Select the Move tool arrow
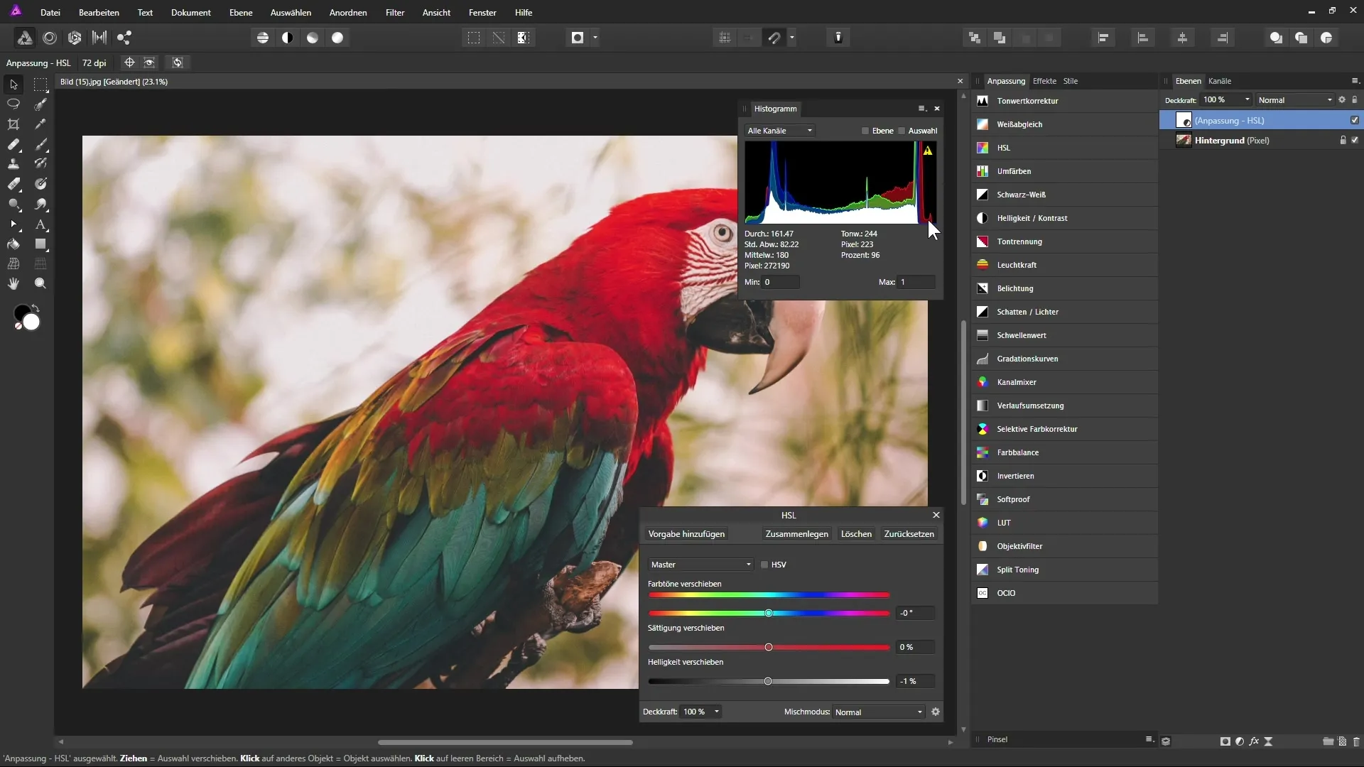Image resolution: width=1364 pixels, height=767 pixels. (x=13, y=85)
